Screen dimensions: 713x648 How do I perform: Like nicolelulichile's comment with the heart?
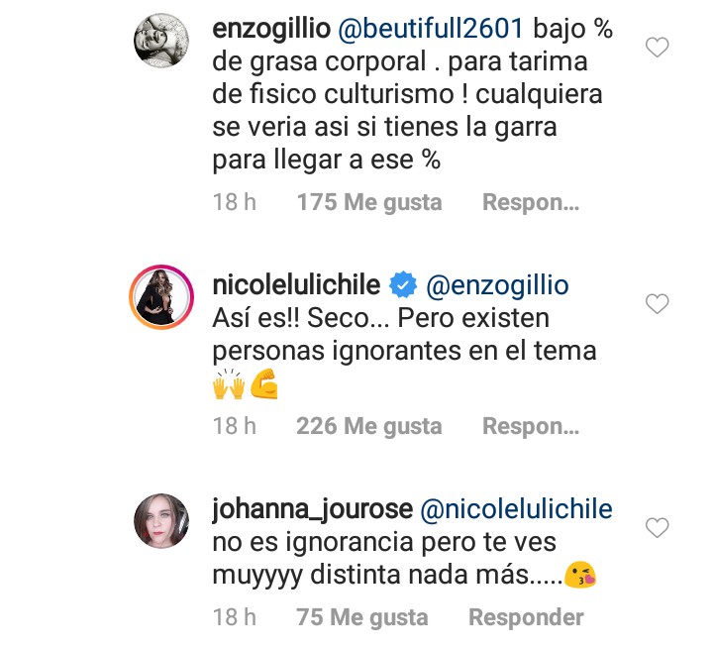tap(657, 304)
